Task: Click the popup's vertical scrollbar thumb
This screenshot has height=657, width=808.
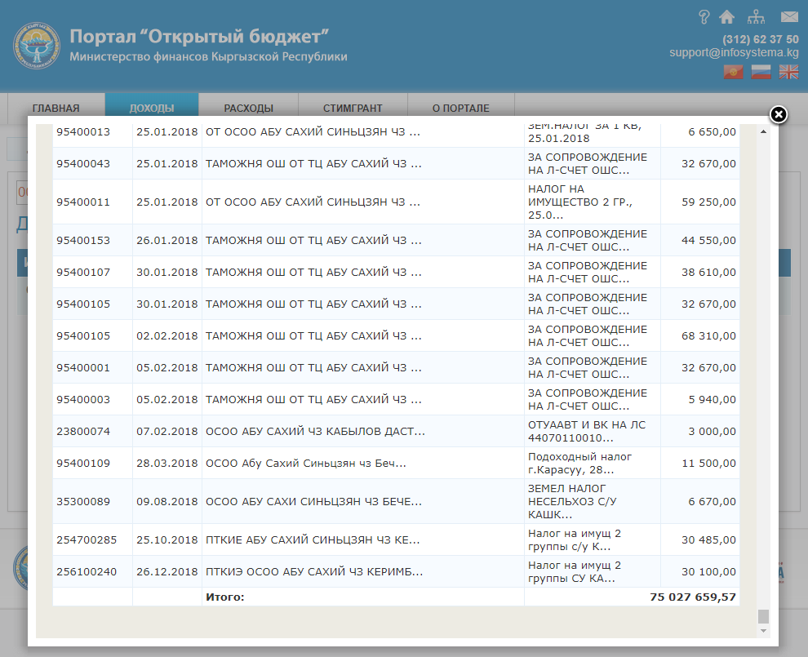Action: (x=764, y=616)
